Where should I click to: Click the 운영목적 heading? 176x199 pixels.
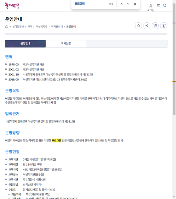point(12,91)
